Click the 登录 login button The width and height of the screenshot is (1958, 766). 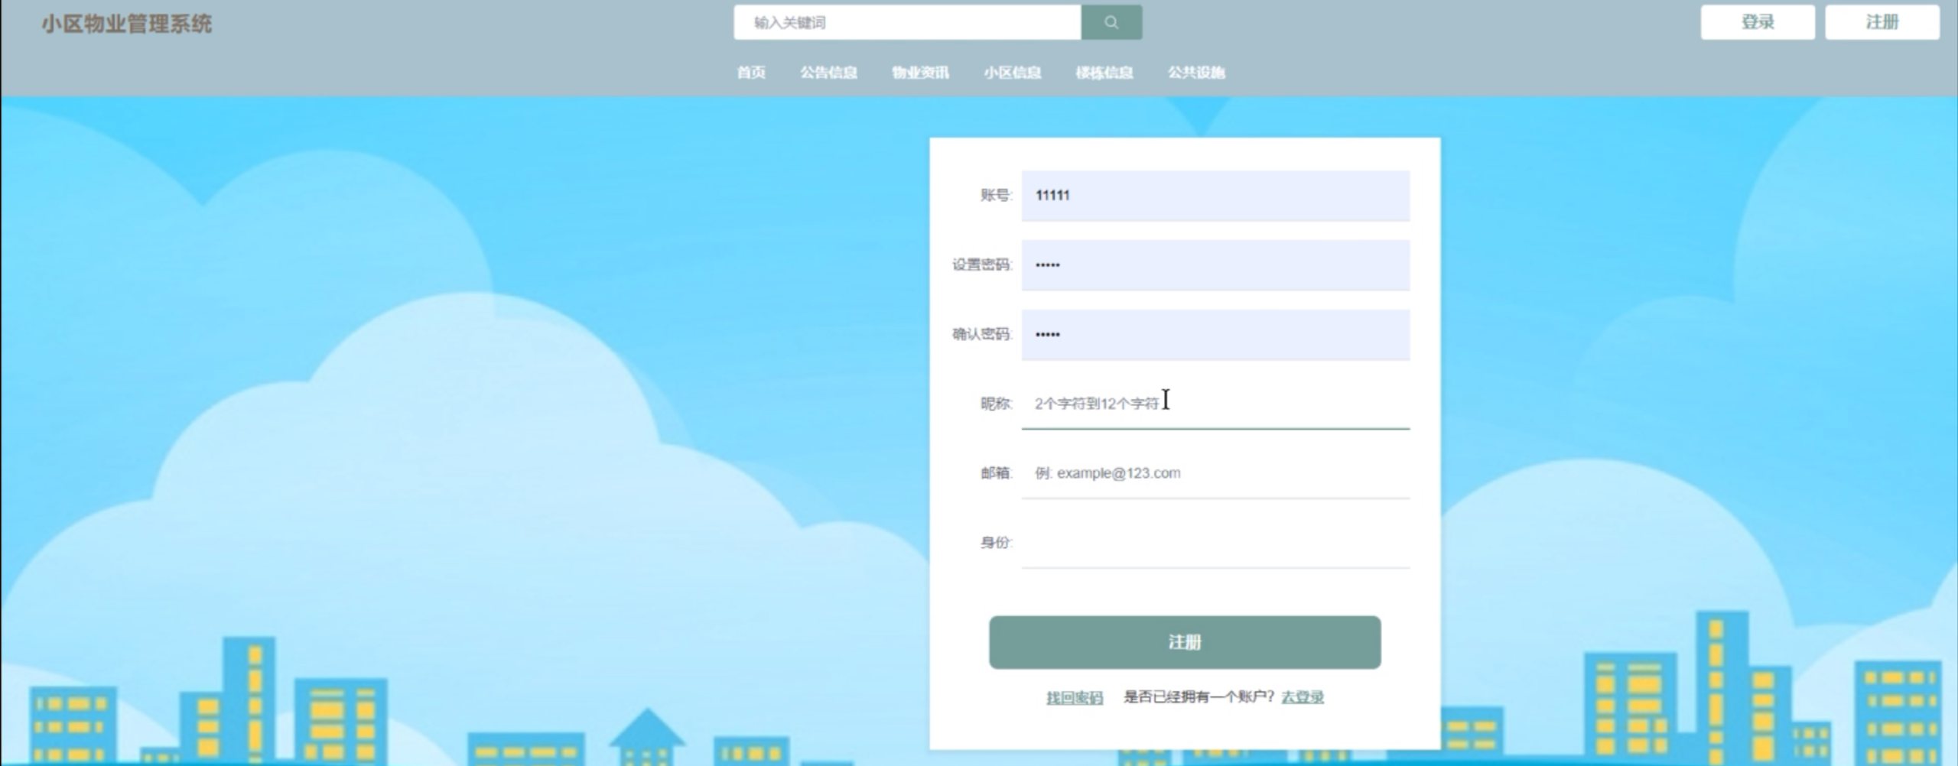coord(1757,21)
